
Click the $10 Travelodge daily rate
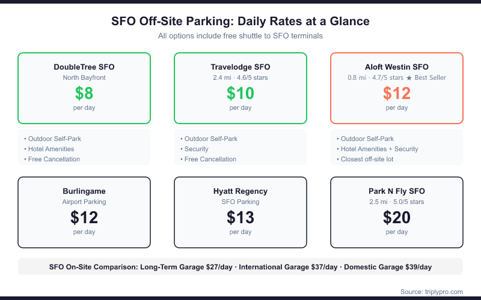click(240, 94)
